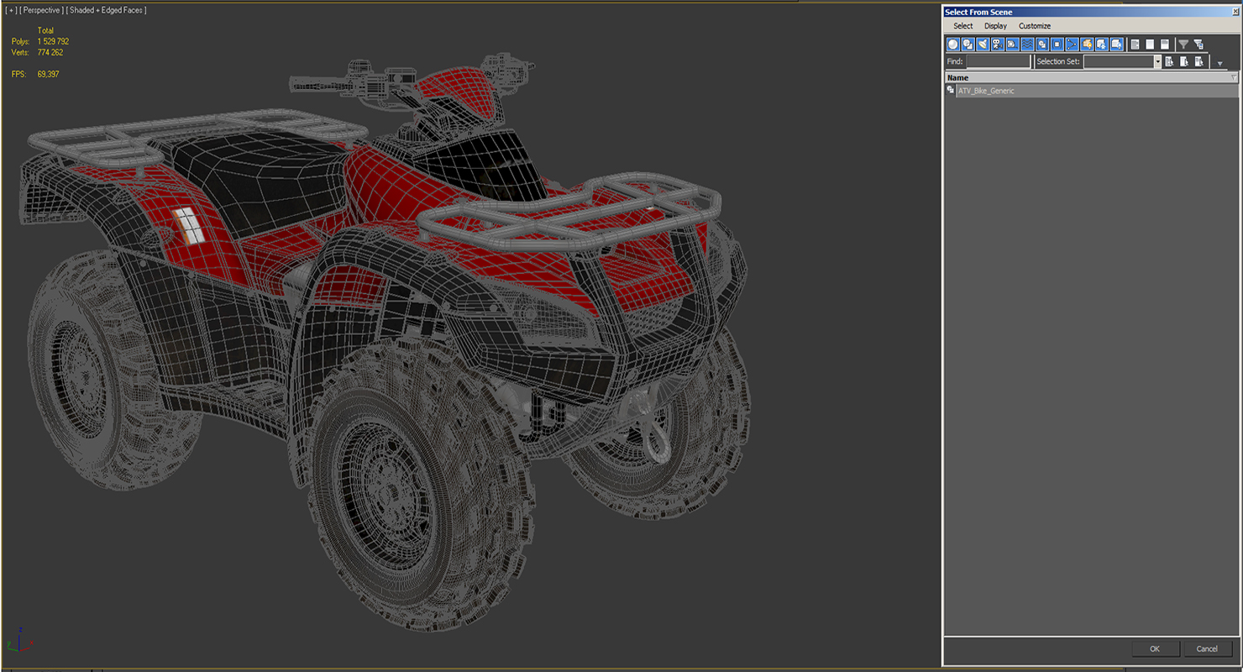Open the Perspective viewport label menu
1243x672 pixels.
click(43, 10)
